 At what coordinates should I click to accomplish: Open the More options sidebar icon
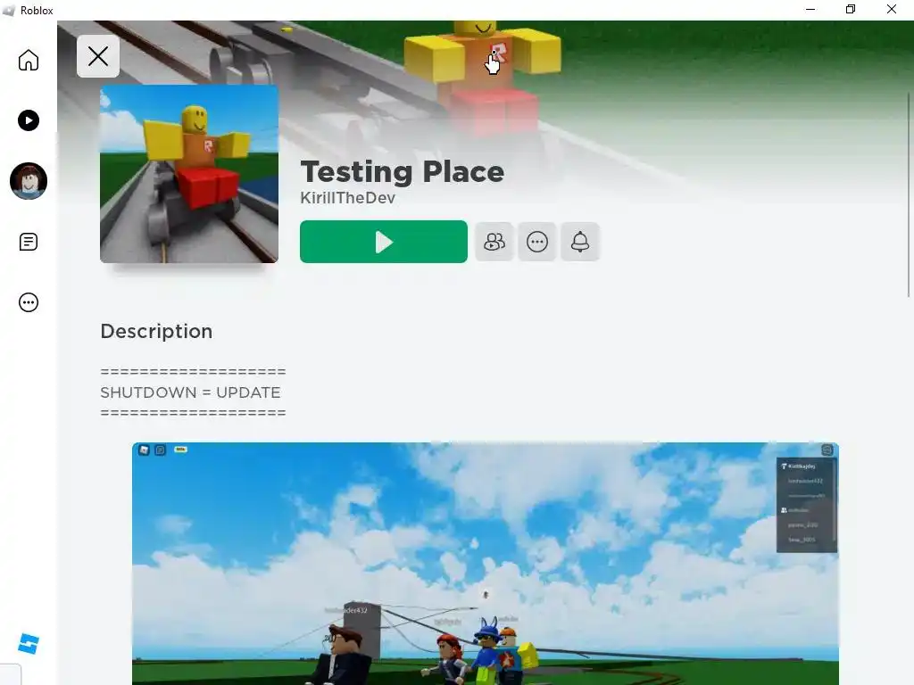(28, 302)
